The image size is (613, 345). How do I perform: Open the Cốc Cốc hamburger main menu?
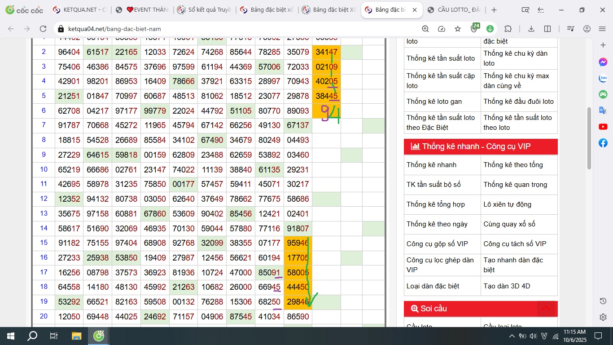(x=602, y=29)
